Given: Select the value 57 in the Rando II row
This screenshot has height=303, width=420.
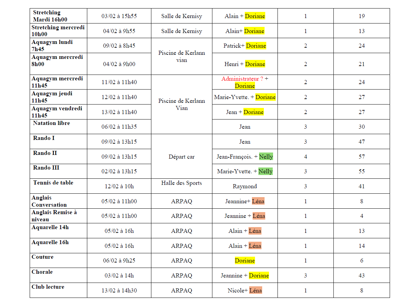Looking at the screenshot, I should [361, 157].
